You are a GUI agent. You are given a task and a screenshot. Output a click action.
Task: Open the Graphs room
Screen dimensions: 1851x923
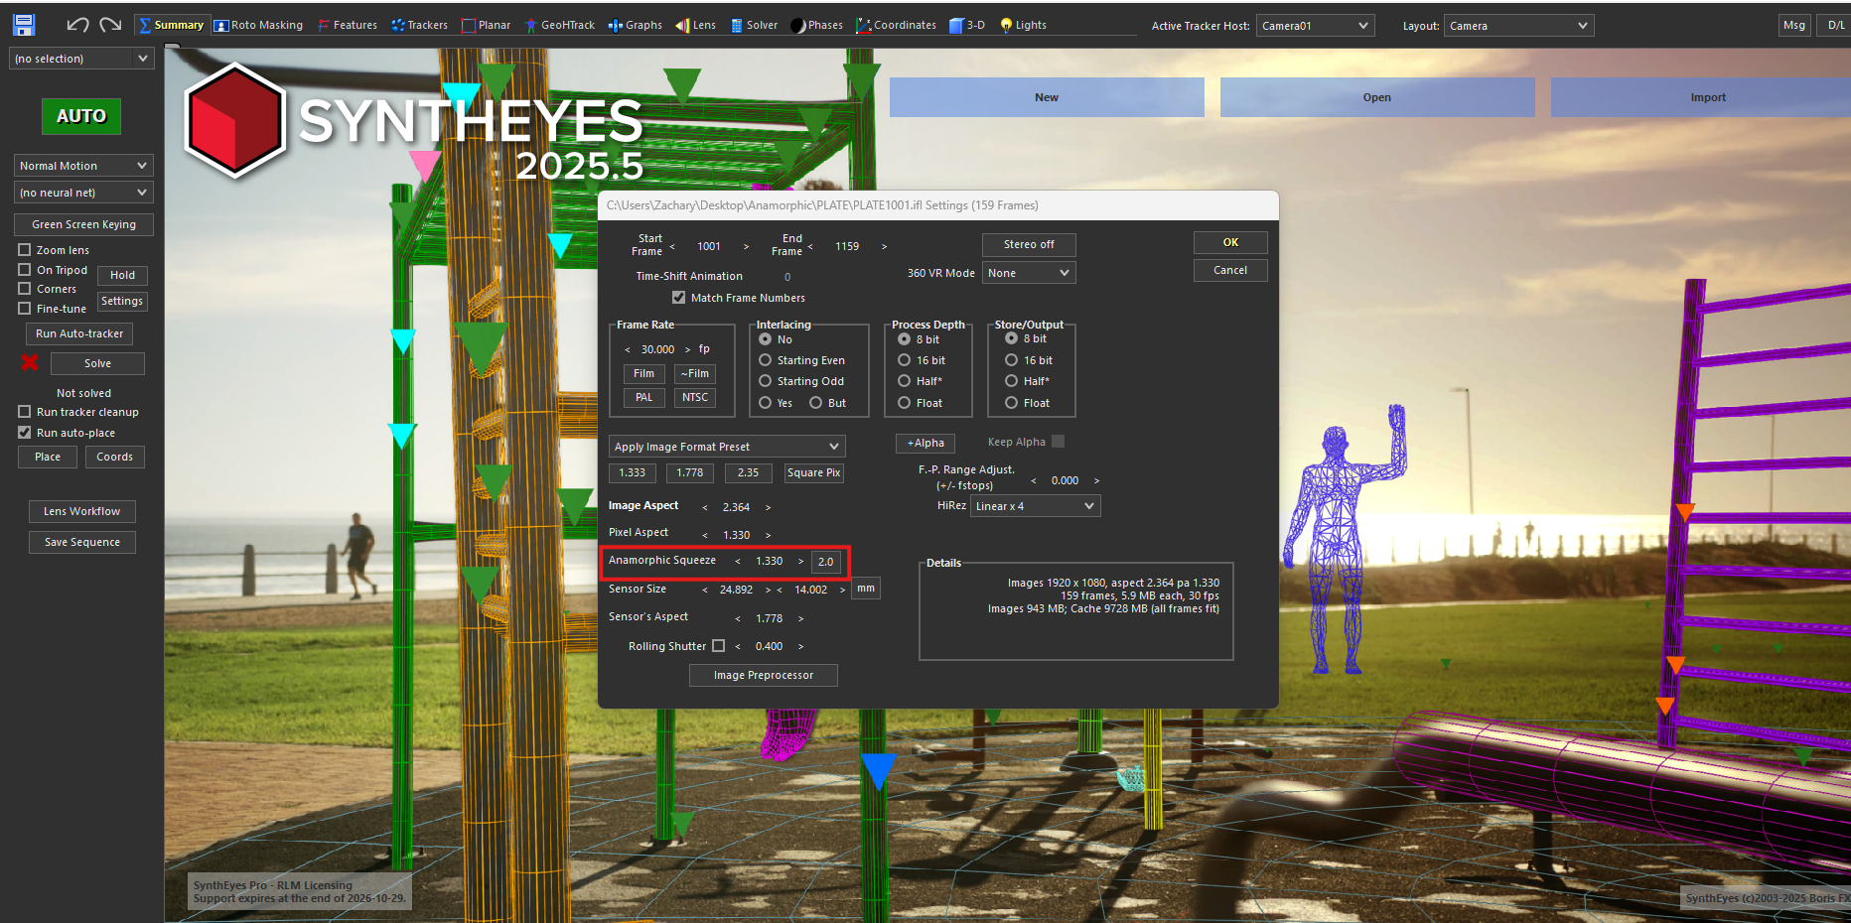(x=636, y=25)
